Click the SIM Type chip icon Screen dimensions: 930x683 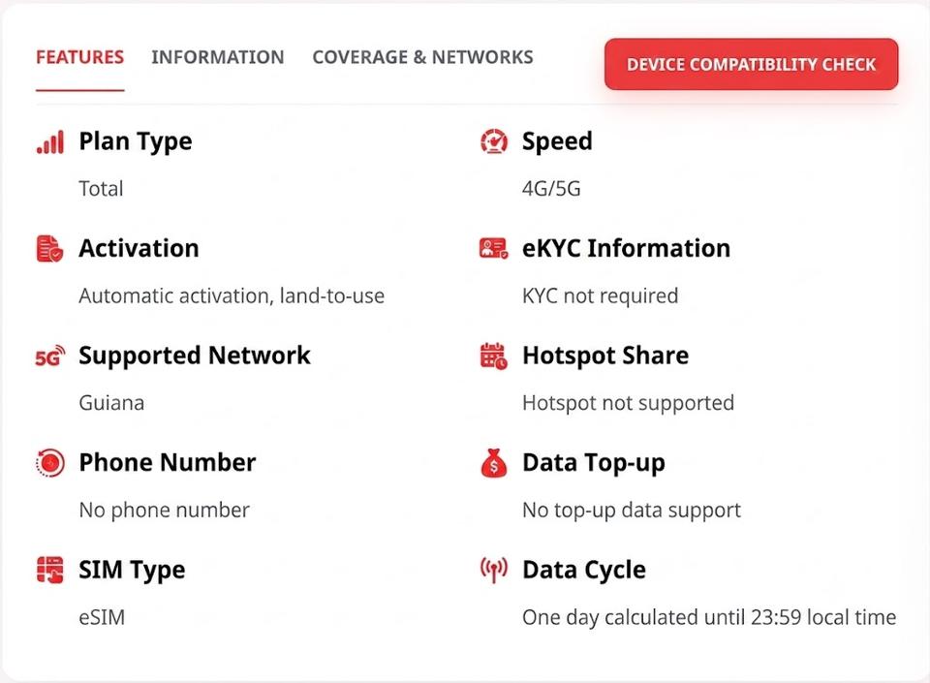(49, 570)
